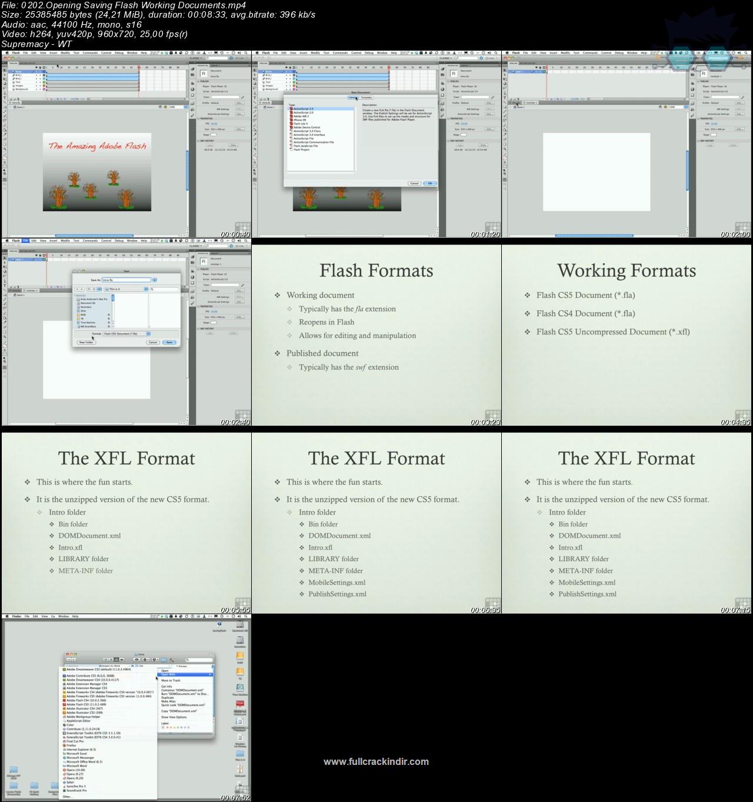Open with Adobe Flash CS4 (10.0.2.566)

click(109, 700)
